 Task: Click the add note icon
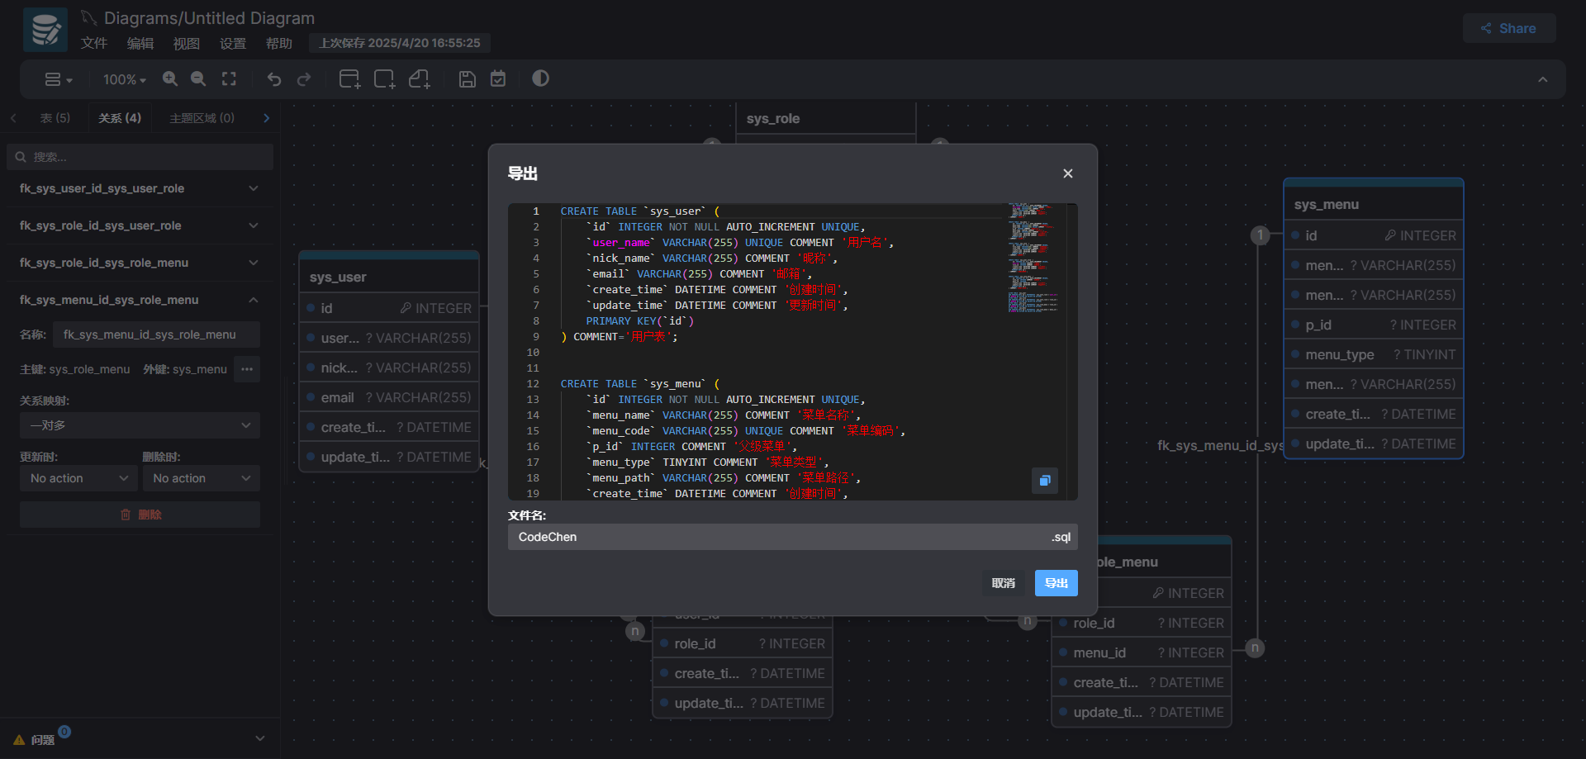420,78
